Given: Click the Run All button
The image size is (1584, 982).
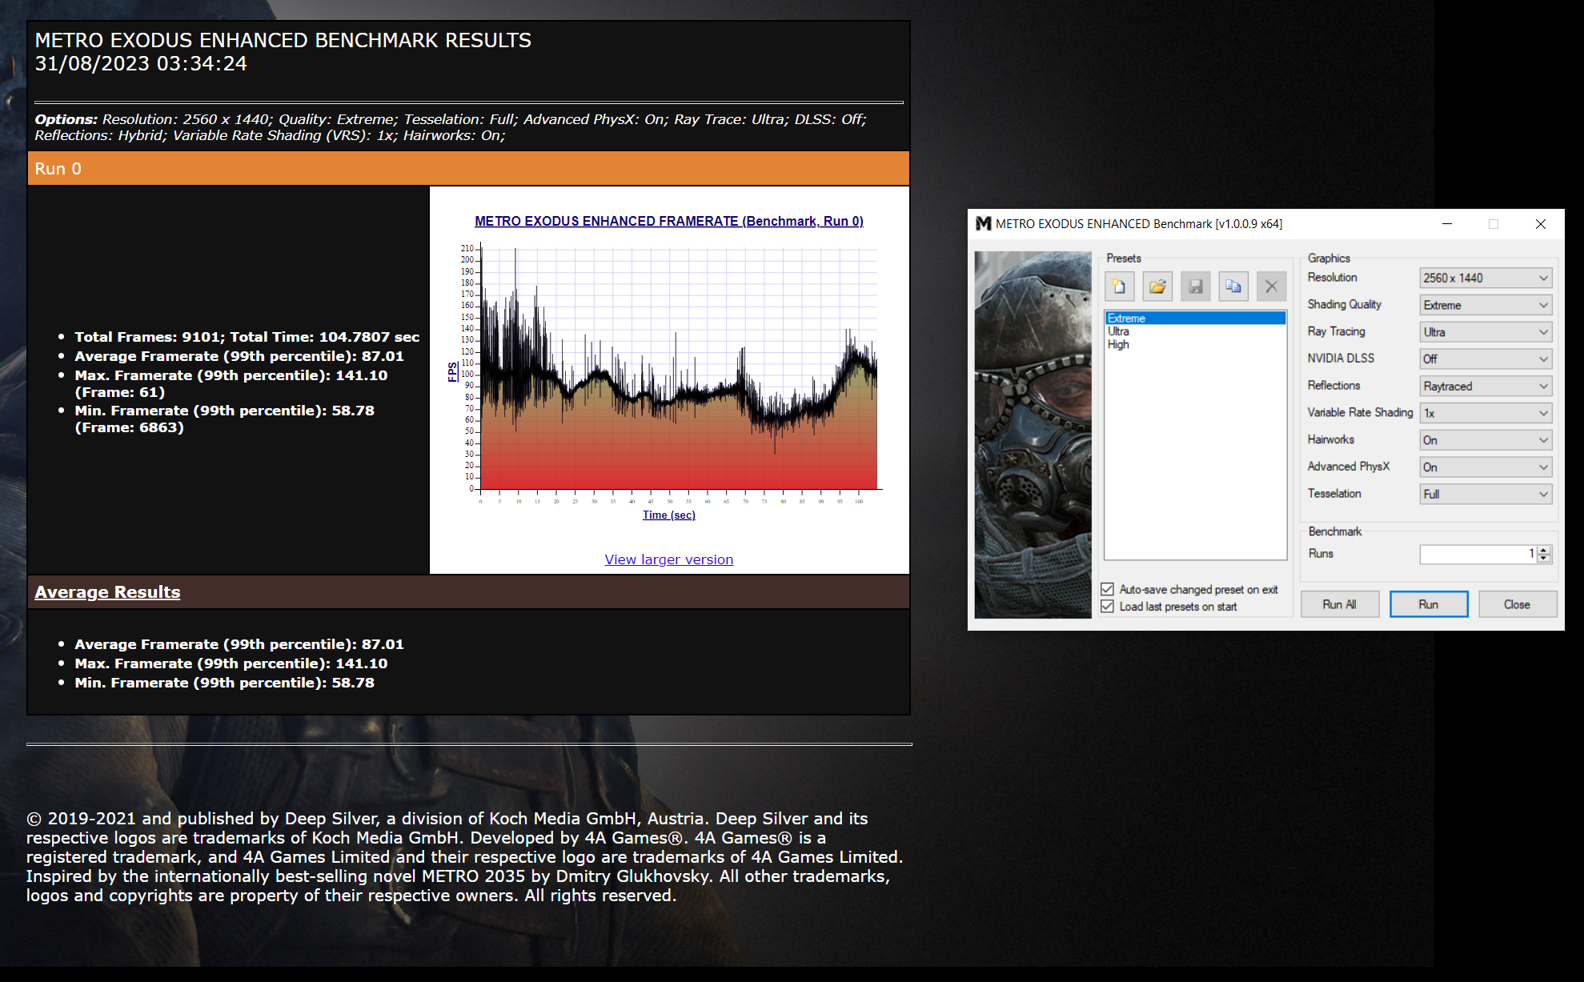Looking at the screenshot, I should [x=1340, y=604].
